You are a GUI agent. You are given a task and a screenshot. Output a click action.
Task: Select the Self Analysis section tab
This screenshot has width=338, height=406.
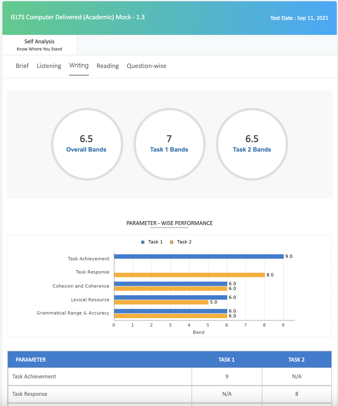(x=39, y=45)
